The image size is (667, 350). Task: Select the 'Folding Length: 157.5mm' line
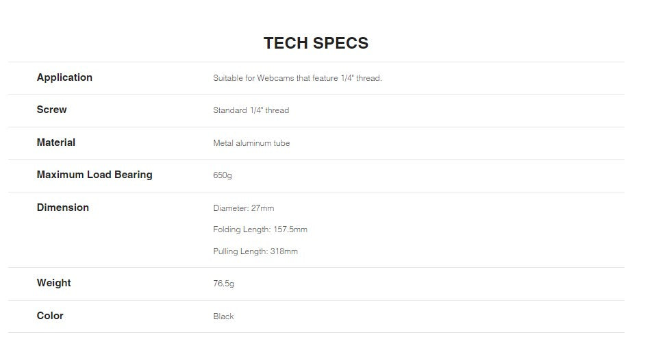tap(260, 229)
